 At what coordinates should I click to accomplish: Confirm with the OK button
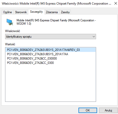88,110
